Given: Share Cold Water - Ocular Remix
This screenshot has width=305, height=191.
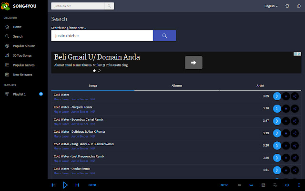Looking at the screenshot, I should pos(295,170).
